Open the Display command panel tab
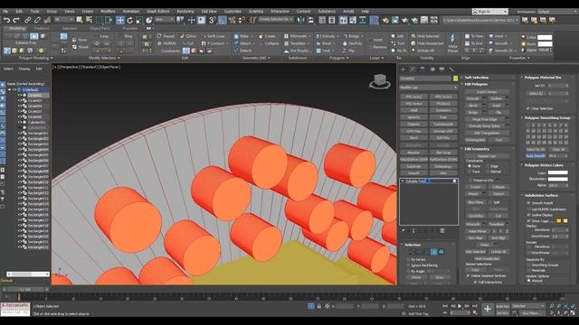579x325 pixels. 441,70
